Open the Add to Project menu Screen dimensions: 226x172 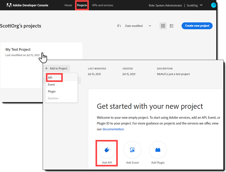pyautogui.click(x=57, y=68)
